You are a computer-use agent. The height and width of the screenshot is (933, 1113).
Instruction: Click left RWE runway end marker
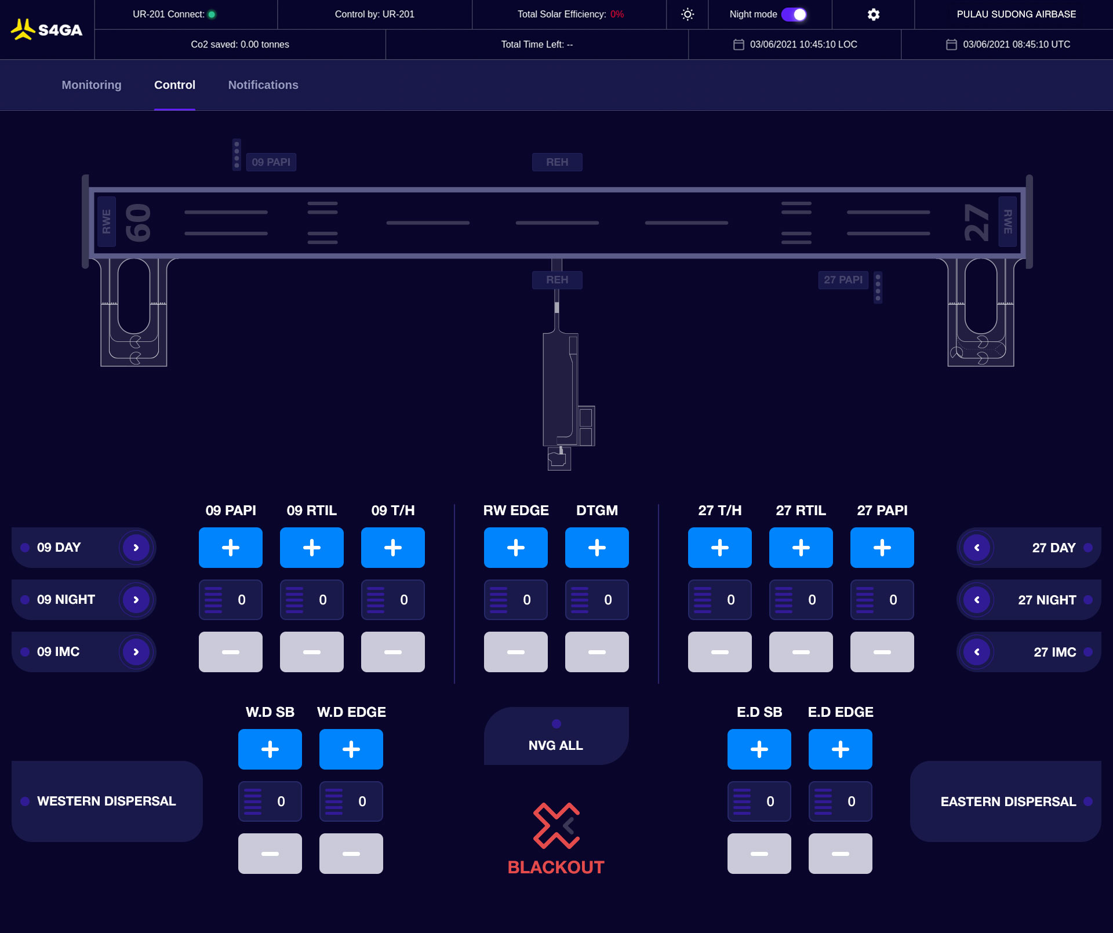pos(107,222)
